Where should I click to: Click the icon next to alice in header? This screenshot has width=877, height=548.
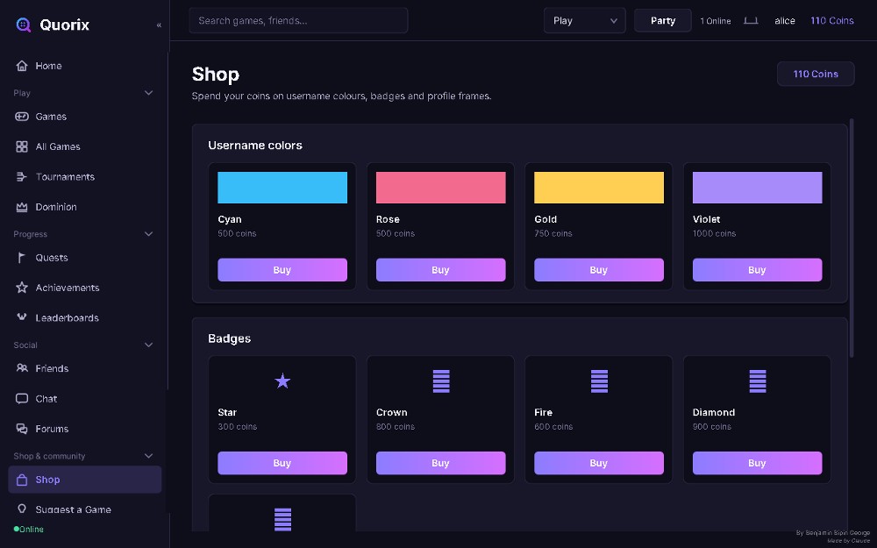(x=751, y=21)
